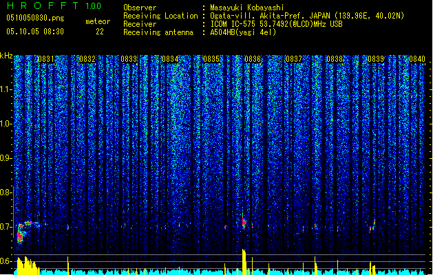Click the 0837 time marker

[x=294, y=59]
